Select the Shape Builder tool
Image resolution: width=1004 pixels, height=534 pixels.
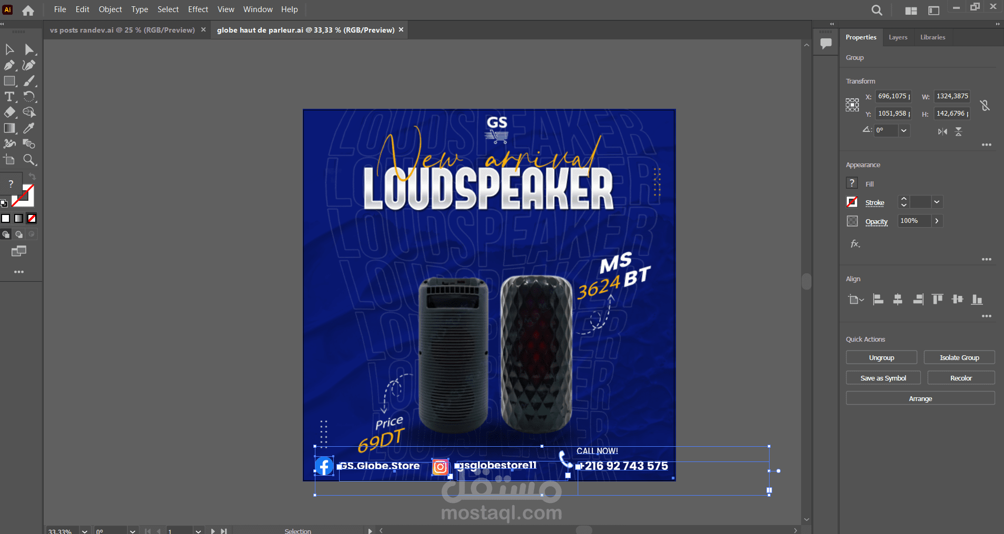[29, 112]
